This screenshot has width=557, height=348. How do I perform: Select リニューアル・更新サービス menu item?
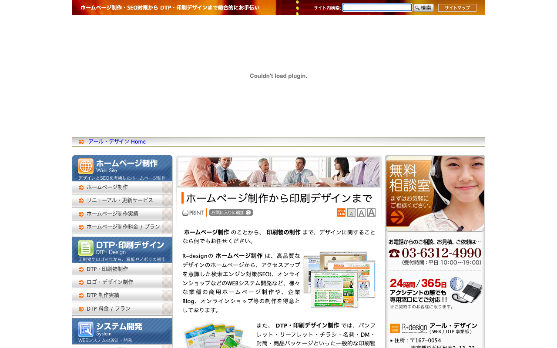tap(122, 201)
